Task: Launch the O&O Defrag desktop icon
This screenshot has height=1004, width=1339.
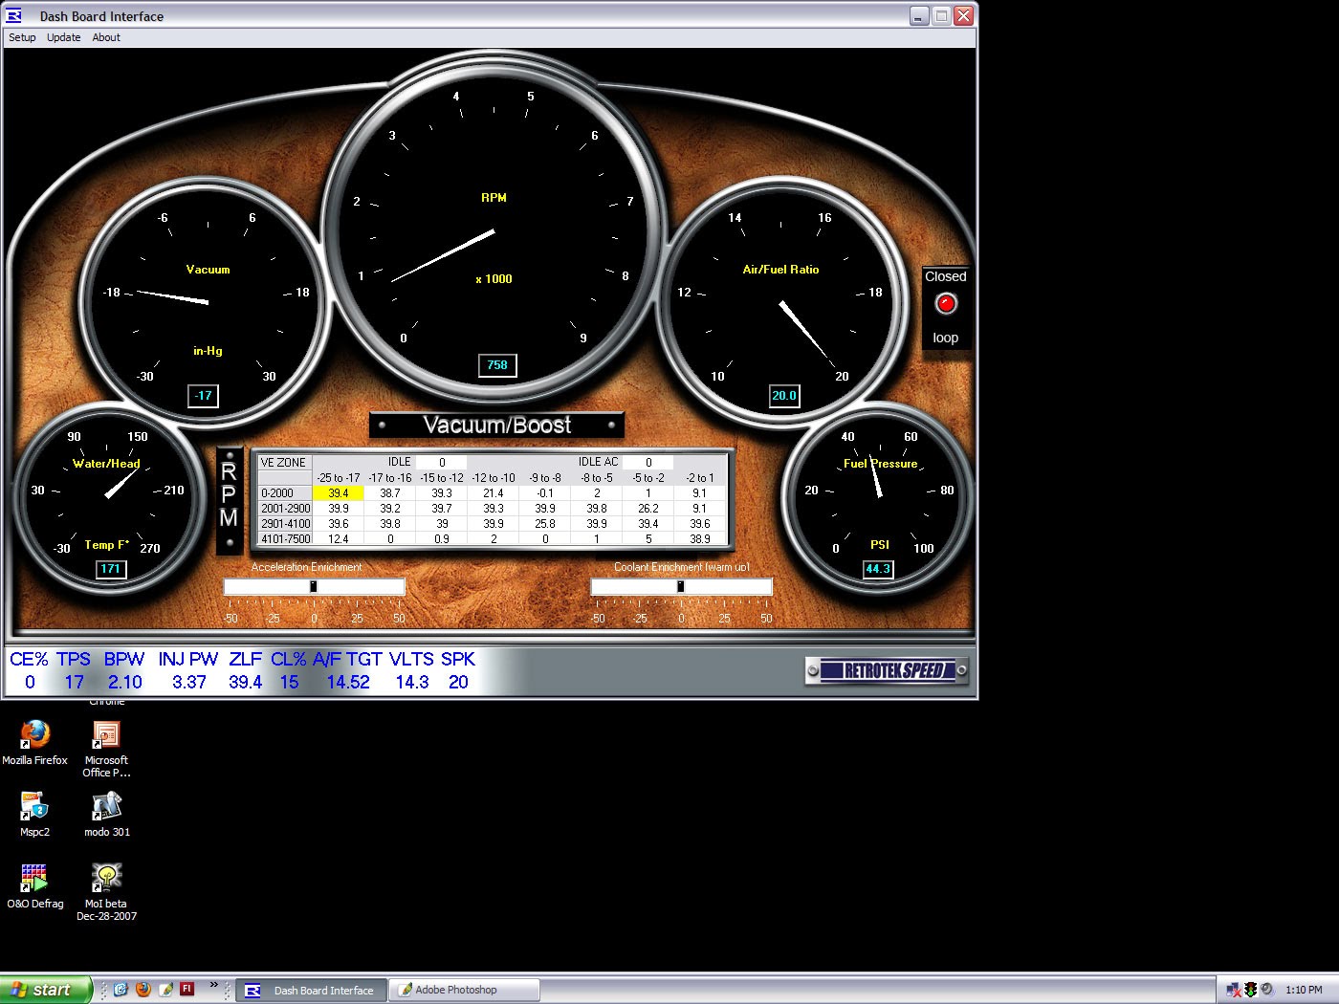Action: (35, 876)
